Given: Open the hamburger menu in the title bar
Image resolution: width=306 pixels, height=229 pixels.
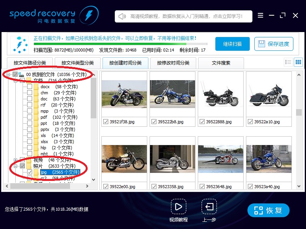Looking at the screenshot, I should 260,16.
